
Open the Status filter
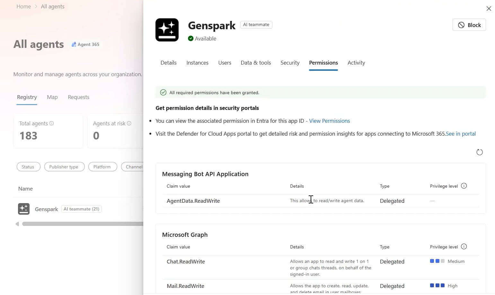tap(28, 167)
